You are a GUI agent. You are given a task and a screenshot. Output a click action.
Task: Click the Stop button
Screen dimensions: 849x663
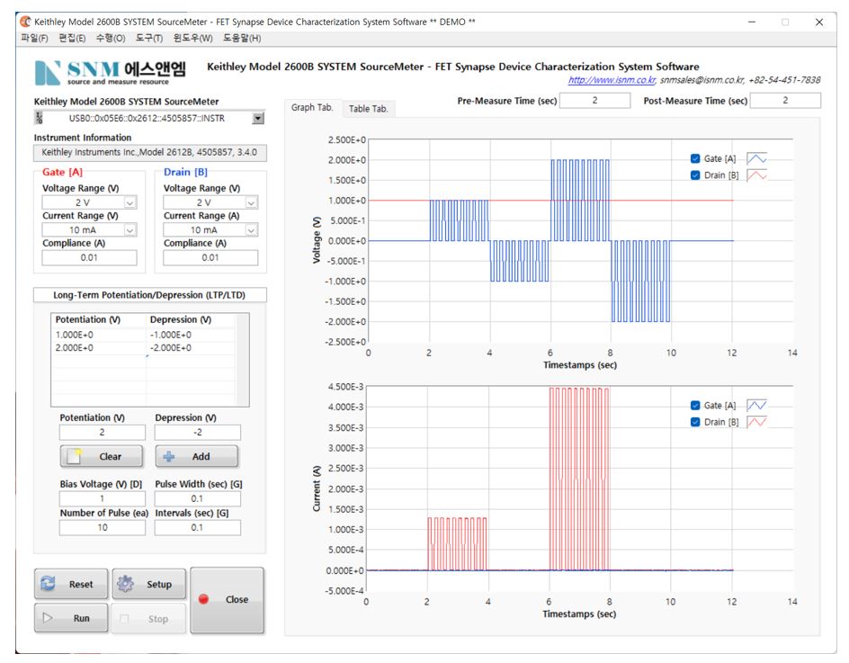pos(148,619)
